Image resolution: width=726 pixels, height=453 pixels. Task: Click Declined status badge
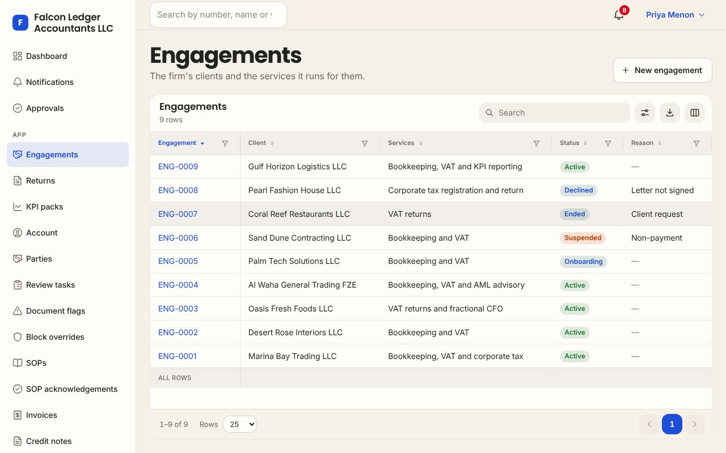pos(579,190)
